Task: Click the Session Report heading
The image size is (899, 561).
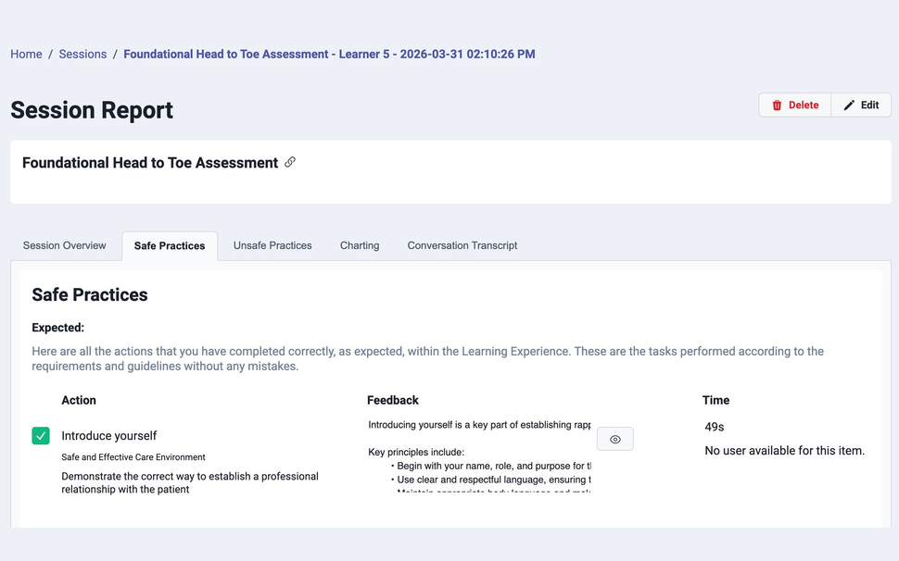Action: [x=92, y=110]
